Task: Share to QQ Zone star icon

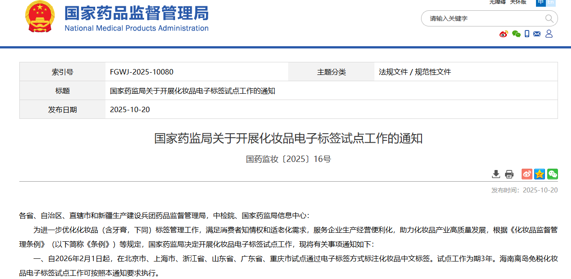Action: click(540, 174)
